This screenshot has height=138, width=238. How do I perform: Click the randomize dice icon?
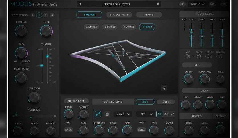click(x=164, y=88)
